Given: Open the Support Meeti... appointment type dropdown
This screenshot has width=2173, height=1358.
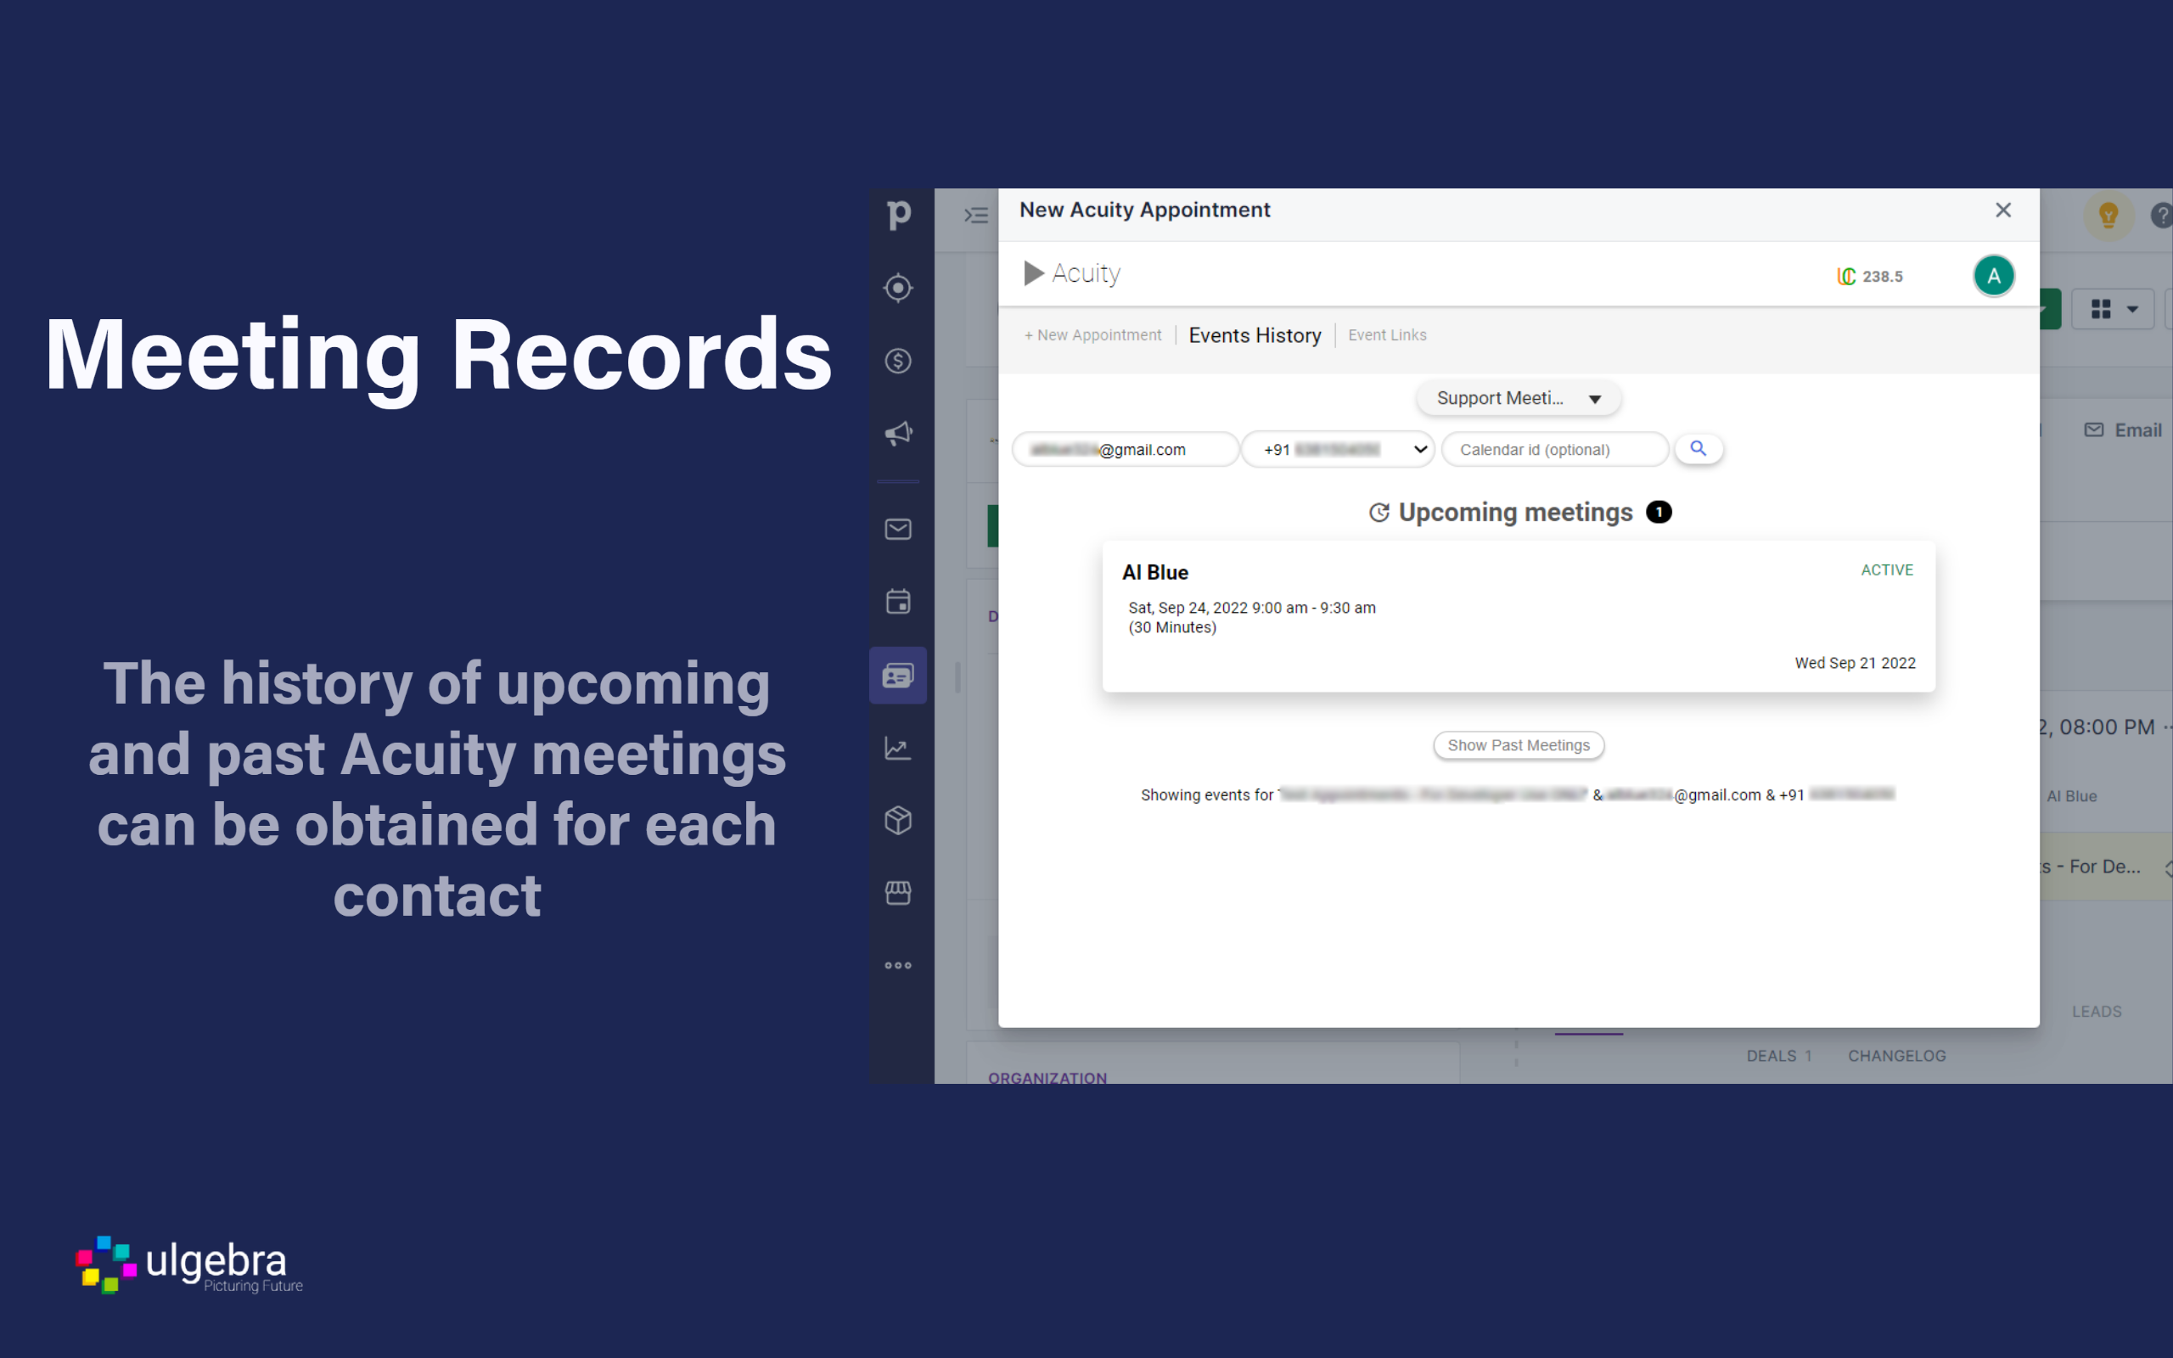Looking at the screenshot, I should click(1519, 398).
